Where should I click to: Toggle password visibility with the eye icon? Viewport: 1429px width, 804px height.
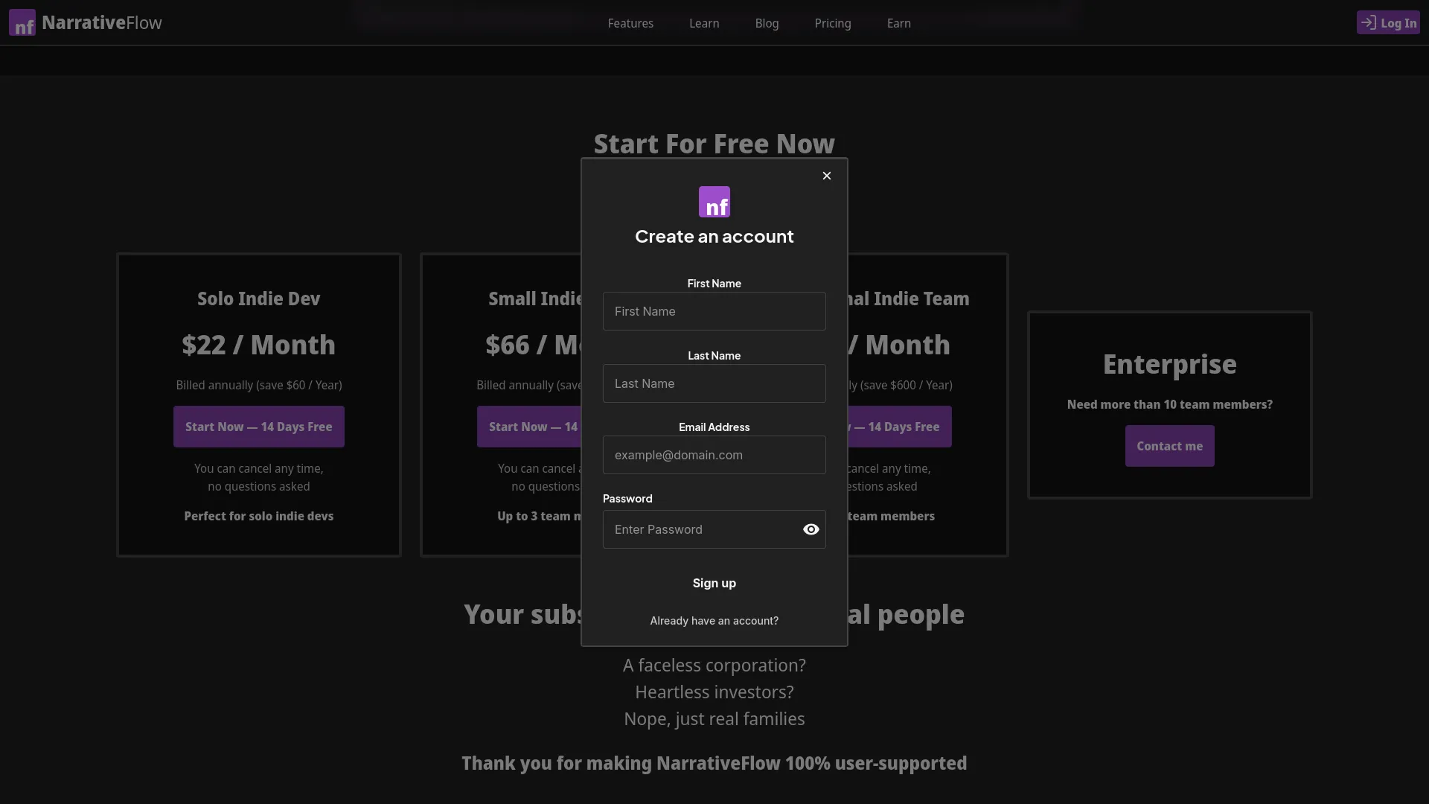(x=811, y=529)
